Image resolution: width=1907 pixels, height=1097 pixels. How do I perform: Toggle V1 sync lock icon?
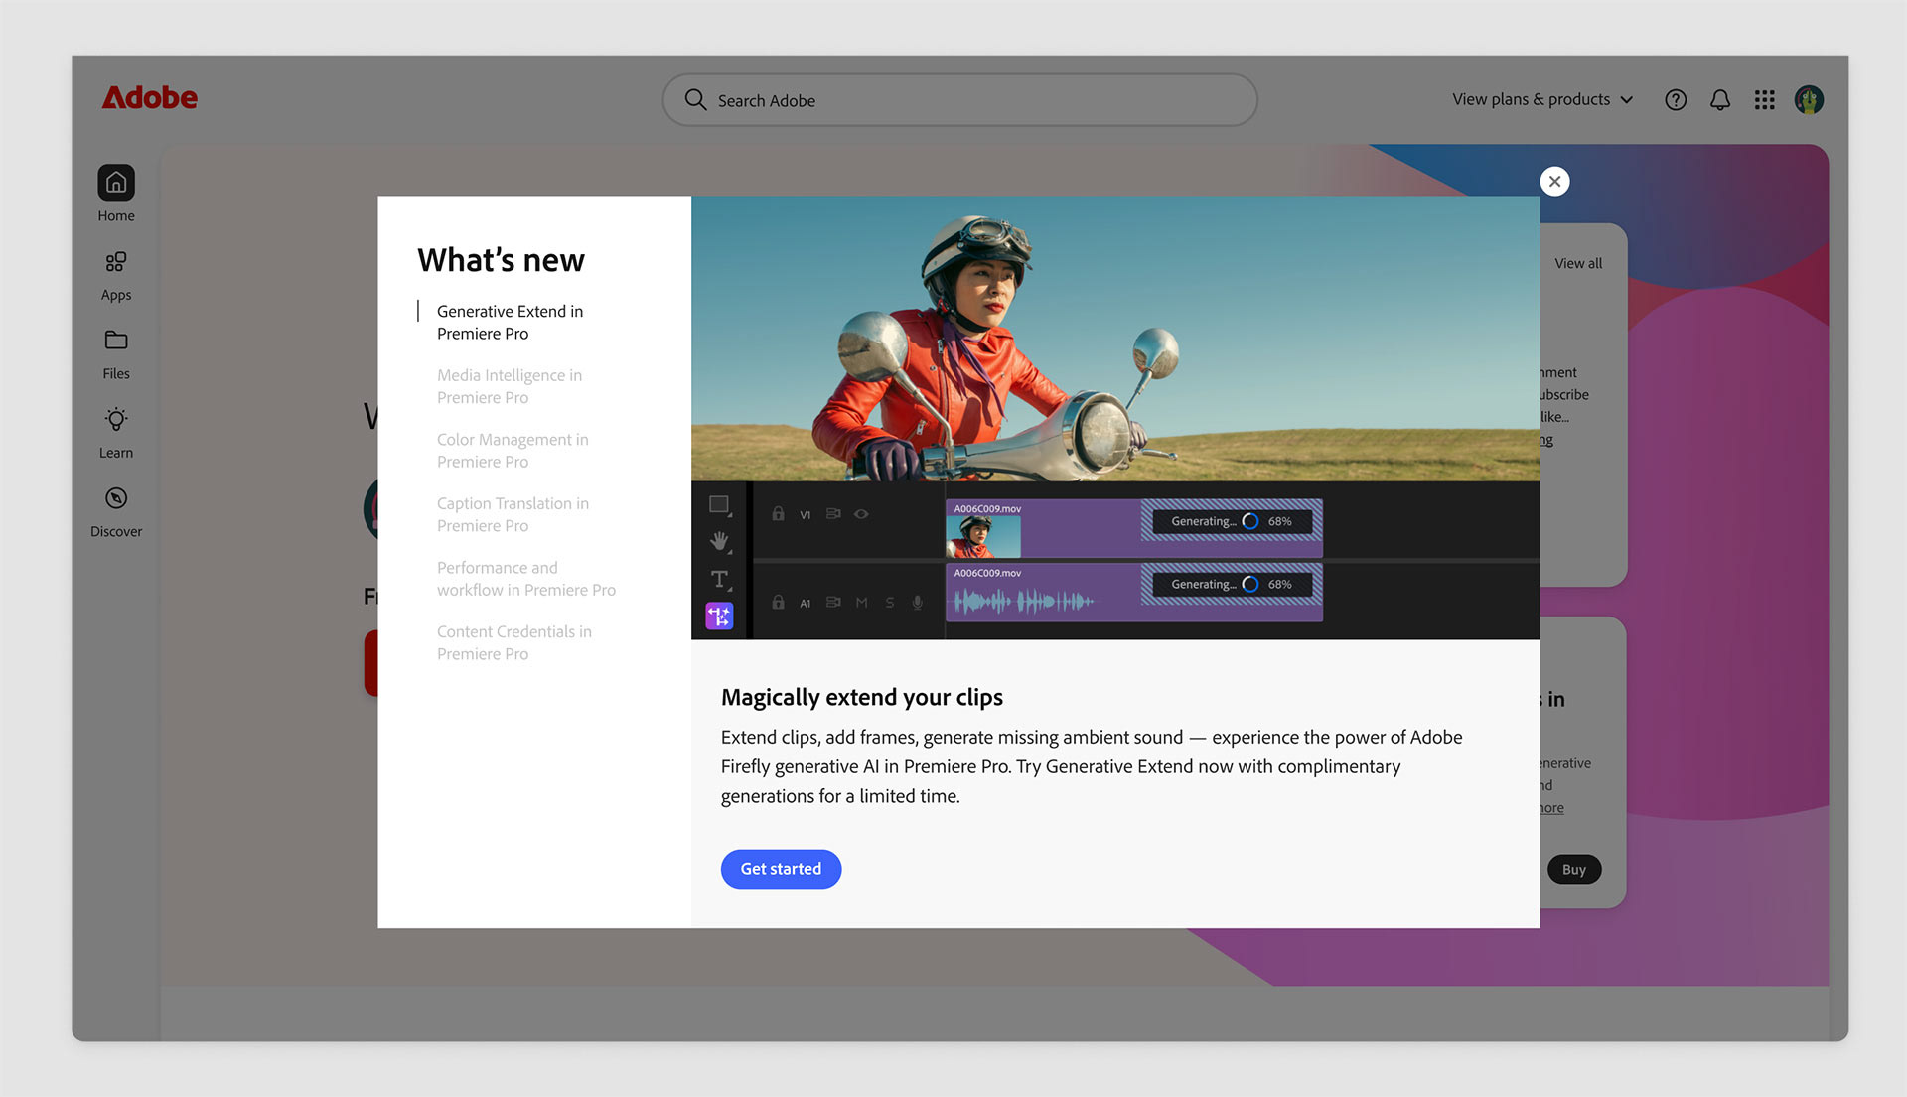(x=833, y=514)
